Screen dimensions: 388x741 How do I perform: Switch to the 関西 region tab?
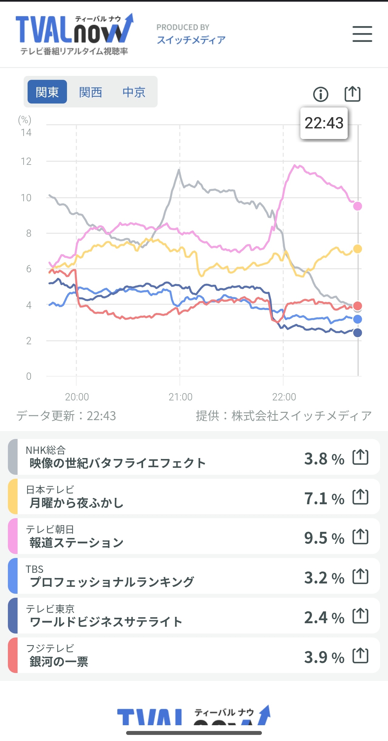click(x=90, y=92)
